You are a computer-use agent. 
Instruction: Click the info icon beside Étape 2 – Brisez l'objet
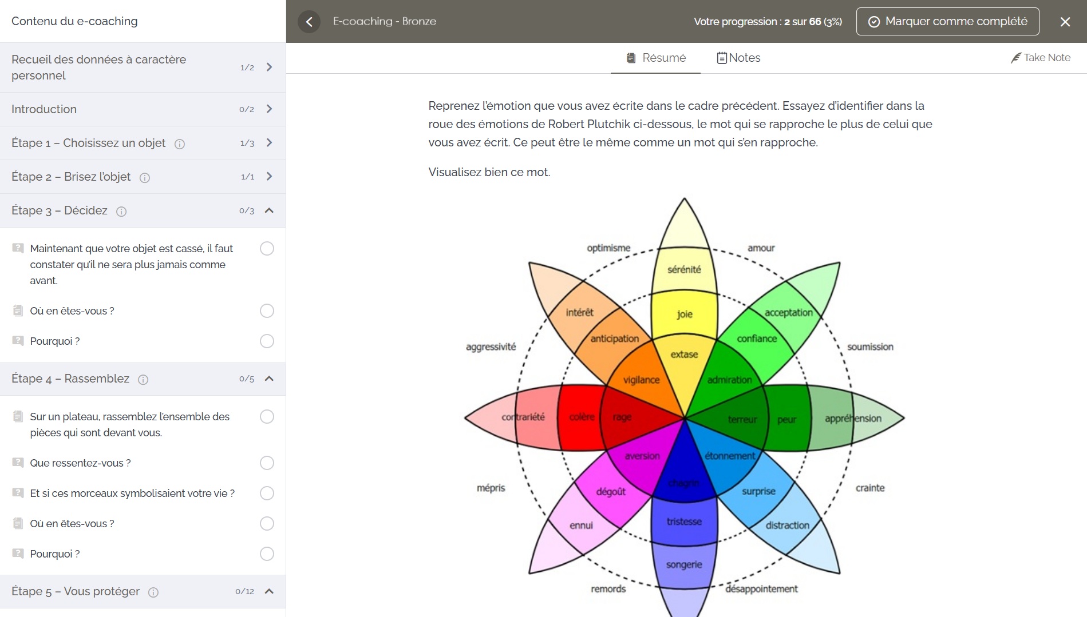tap(145, 178)
